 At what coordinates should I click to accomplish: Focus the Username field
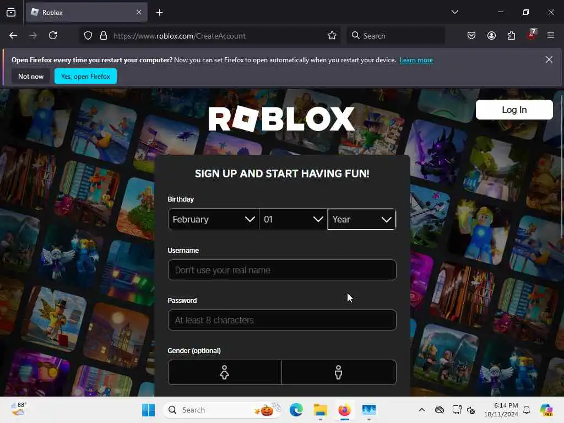282,270
